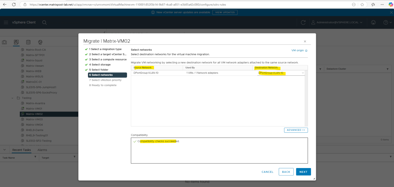The height and width of the screenshot is (187, 394).
Task: Open the hamburger navigation menu
Action: pos(6,22)
